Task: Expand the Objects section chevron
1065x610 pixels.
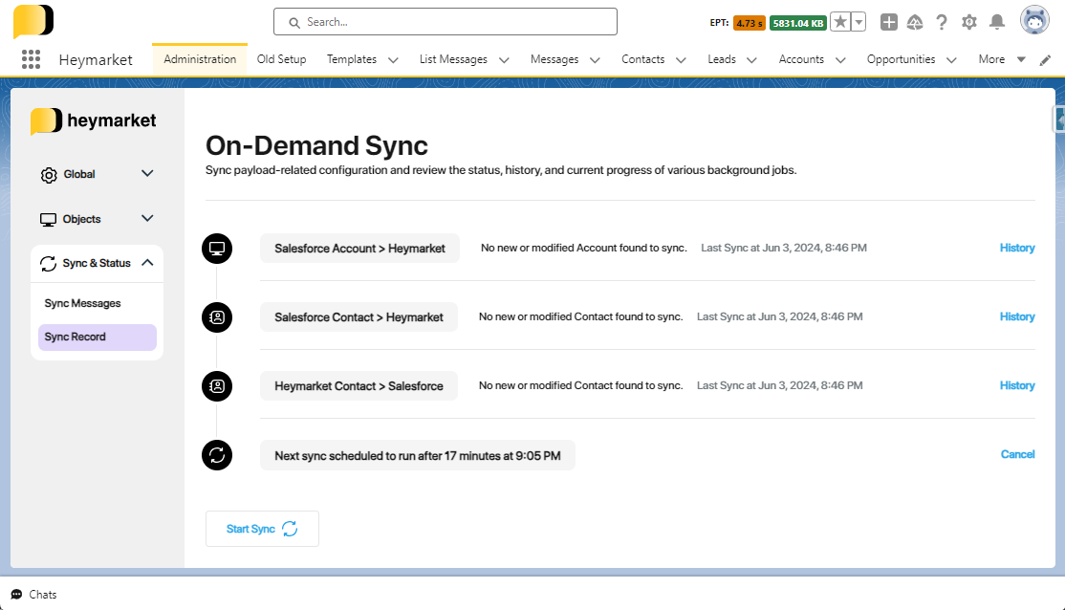Action: (x=147, y=218)
